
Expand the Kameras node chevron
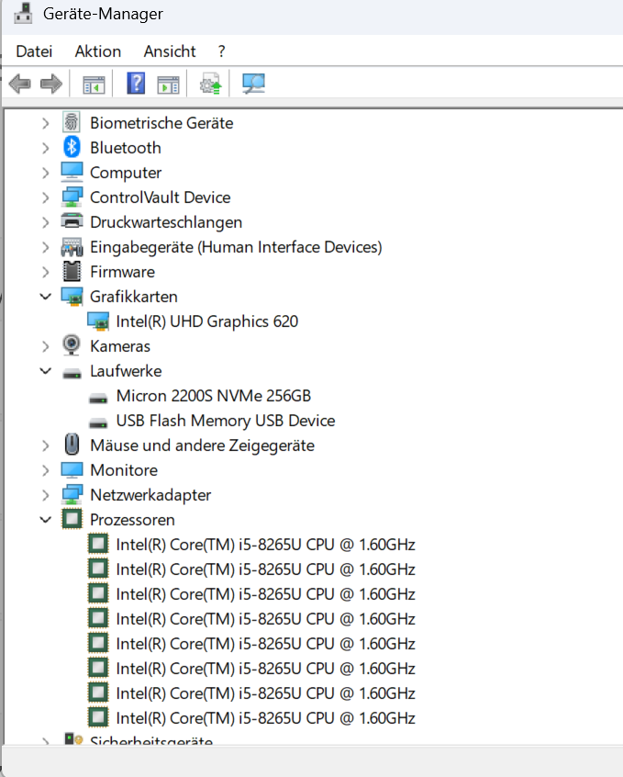pyautogui.click(x=46, y=346)
